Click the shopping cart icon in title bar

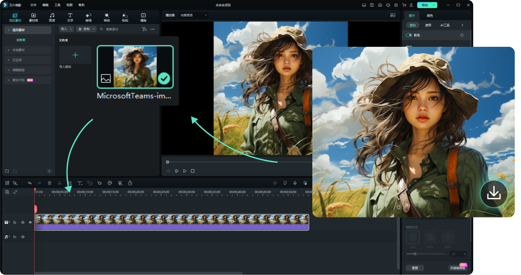[404, 5]
